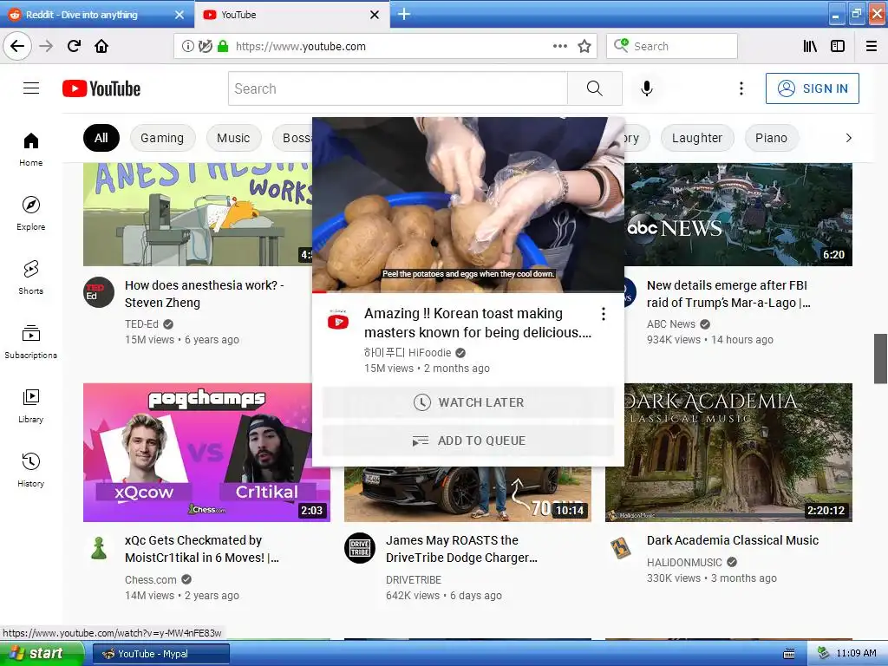The width and height of the screenshot is (888, 666).
Task: Open the Chess.com channel avatar
Action: [99, 548]
